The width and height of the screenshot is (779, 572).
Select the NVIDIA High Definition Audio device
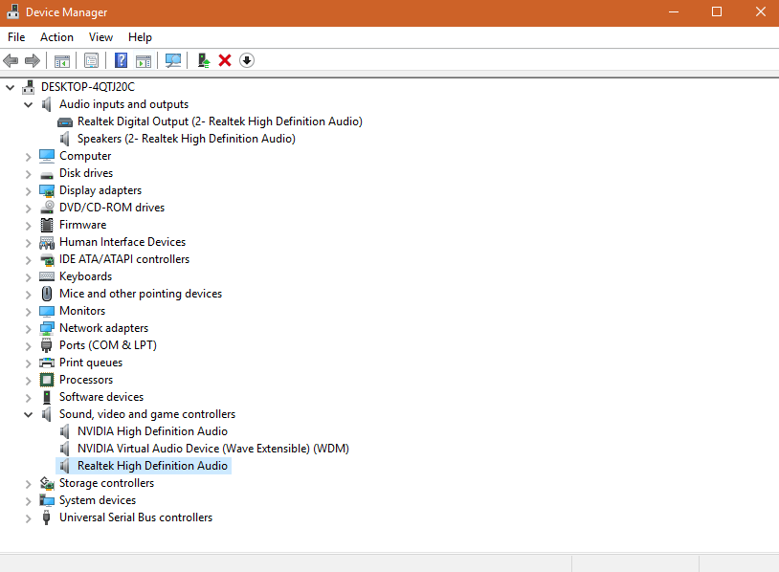151,430
